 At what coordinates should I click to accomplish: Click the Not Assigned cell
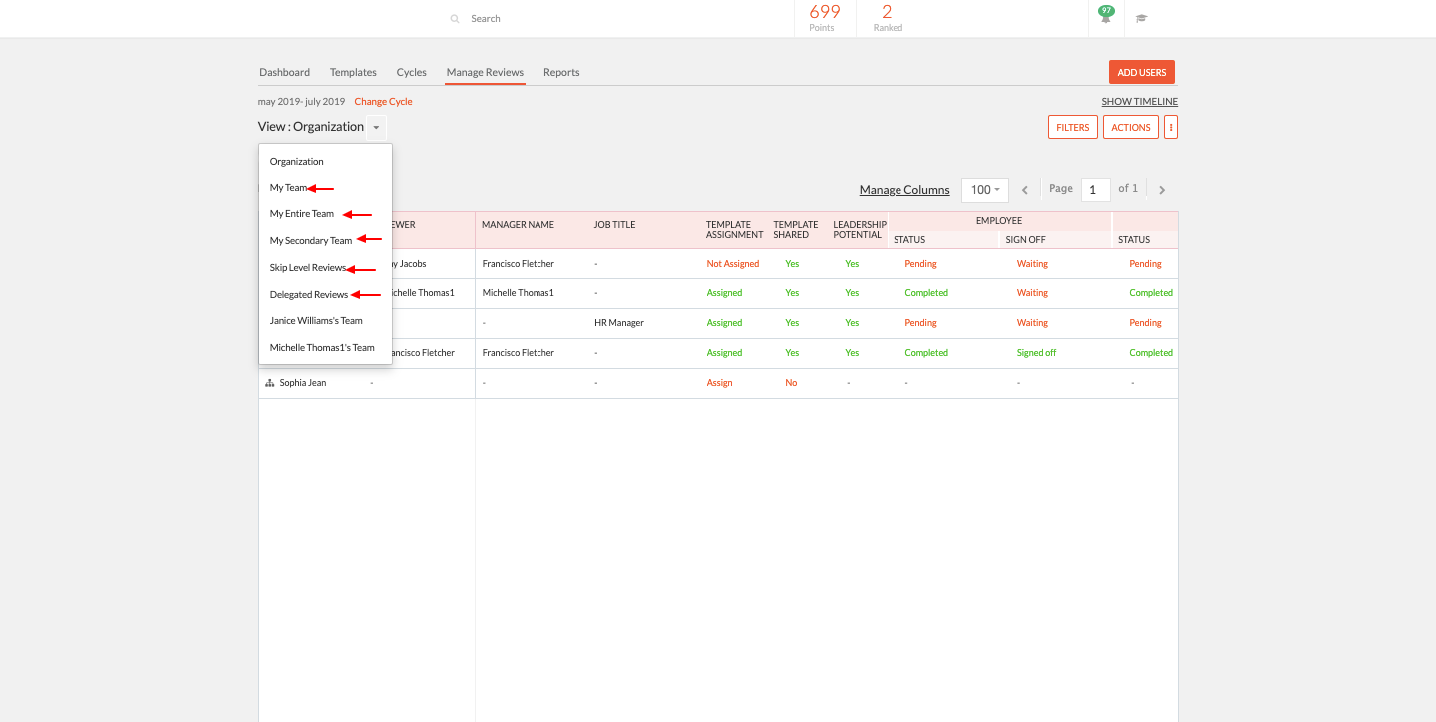pos(733,264)
